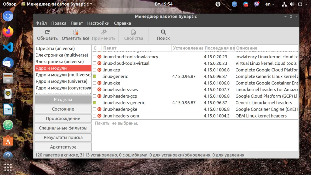Viewport: 311px width, 175px height.
Task: Open the power system menu
Action: coord(303,4)
